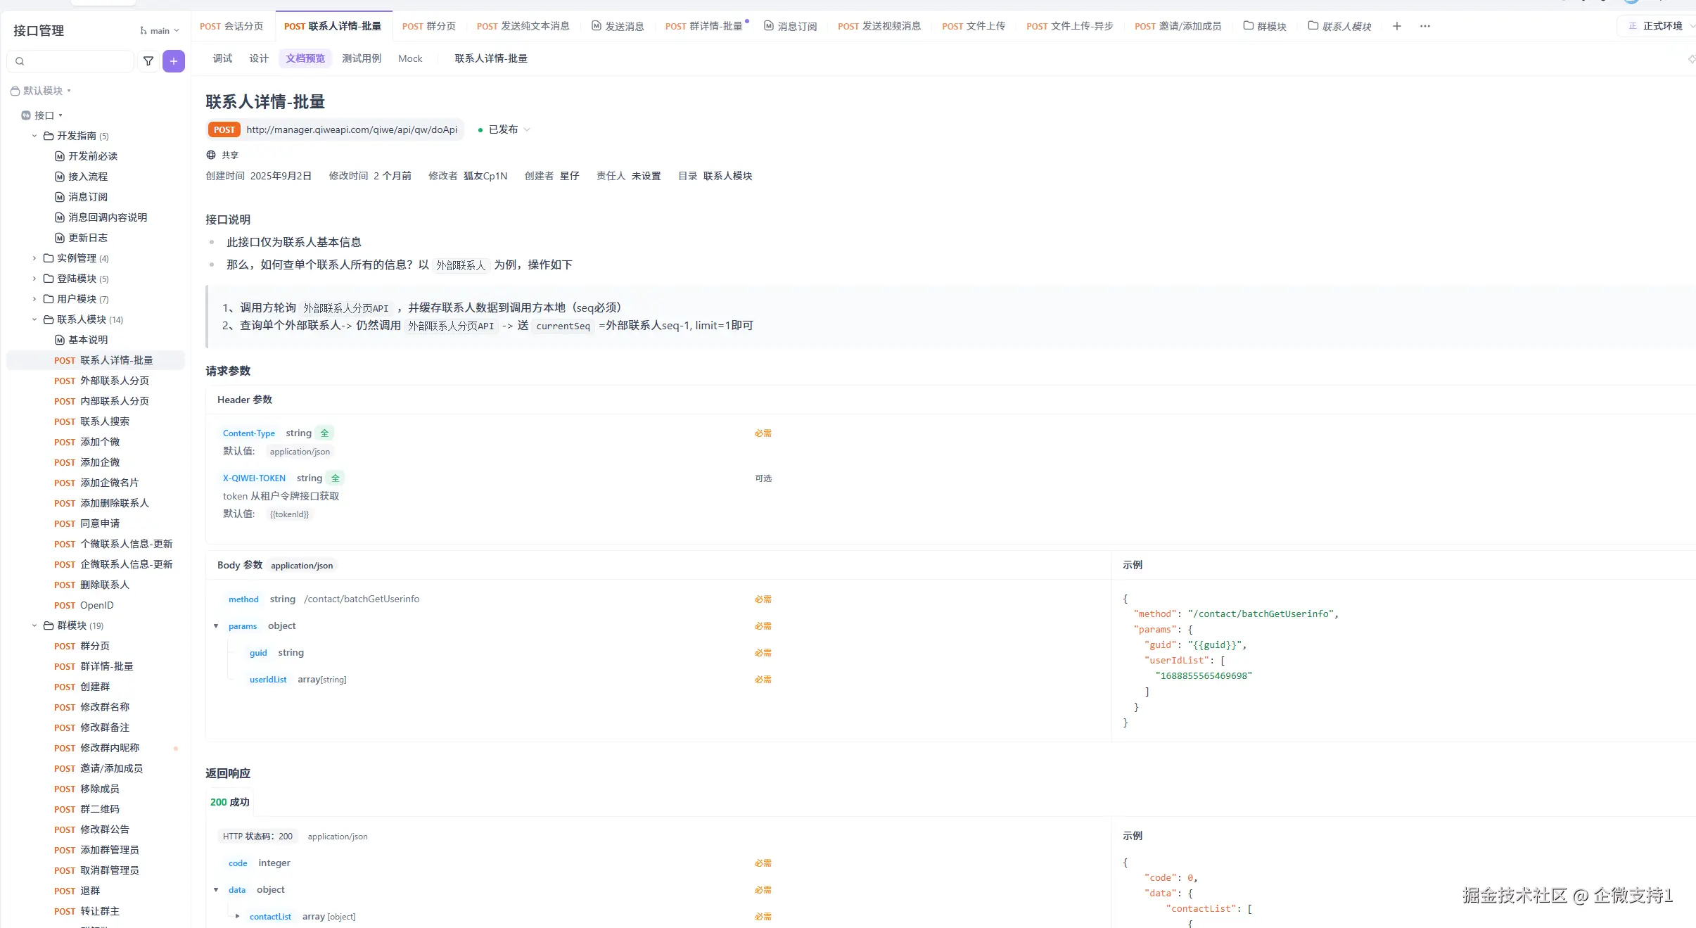
Task: Switch to POST 群分页 tab
Action: click(429, 26)
